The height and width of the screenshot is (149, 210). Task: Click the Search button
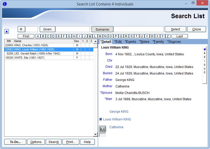(x=54, y=142)
